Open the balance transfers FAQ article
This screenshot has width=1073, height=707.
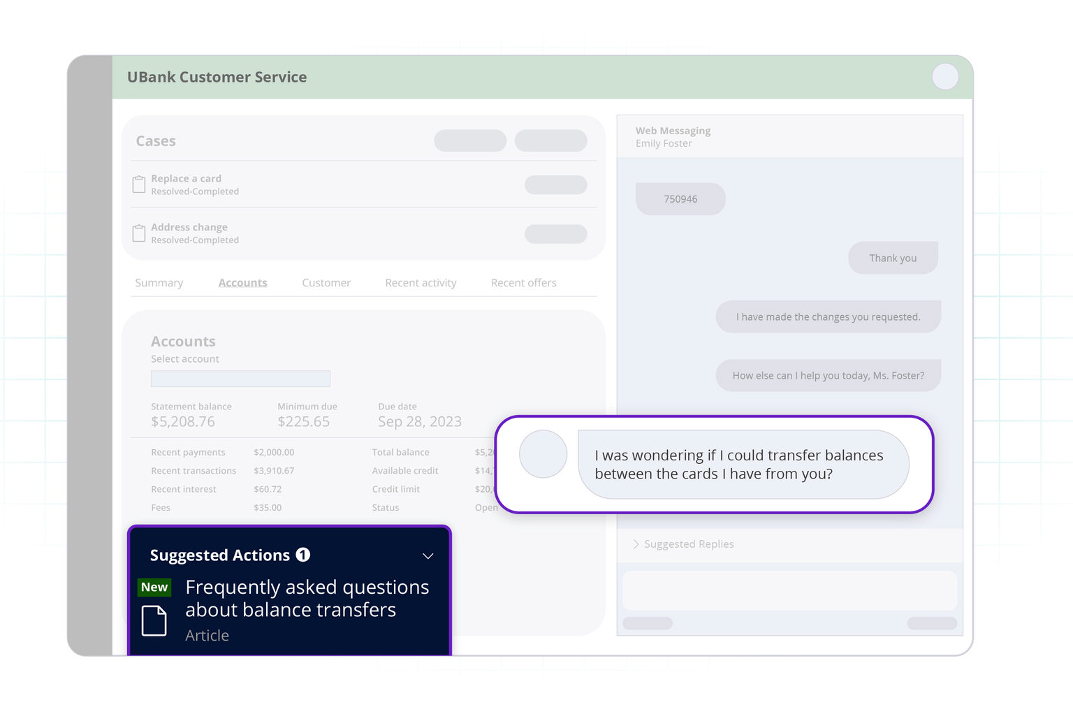[x=307, y=598]
